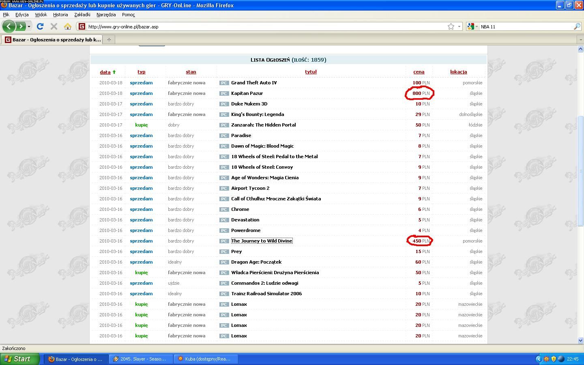Click the PC badge beside Powerdrome
584x365 pixels.
click(x=224, y=231)
